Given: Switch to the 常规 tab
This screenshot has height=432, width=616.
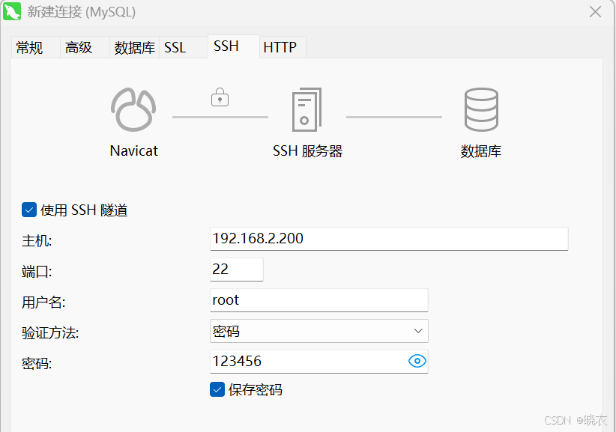Looking at the screenshot, I should point(35,47).
